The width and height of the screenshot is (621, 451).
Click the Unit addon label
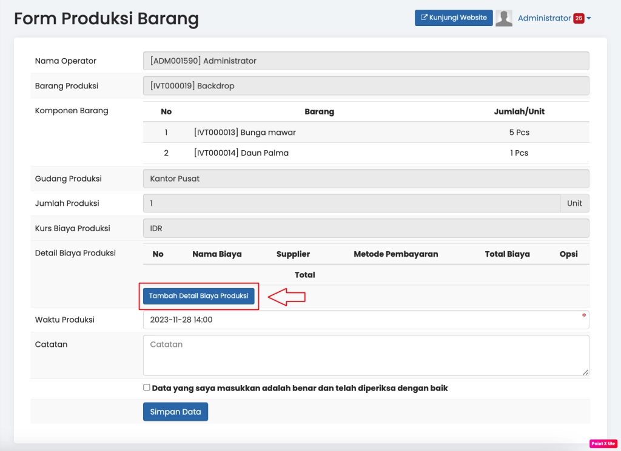coord(574,203)
